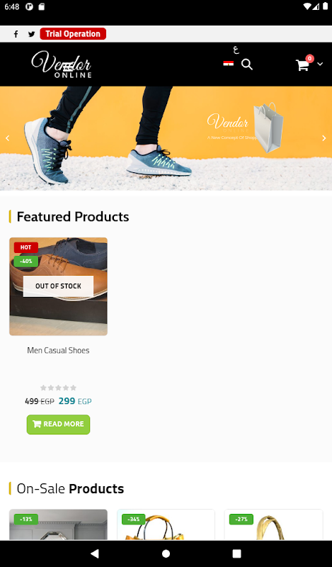Tap the Vendor Online logo

click(62, 64)
